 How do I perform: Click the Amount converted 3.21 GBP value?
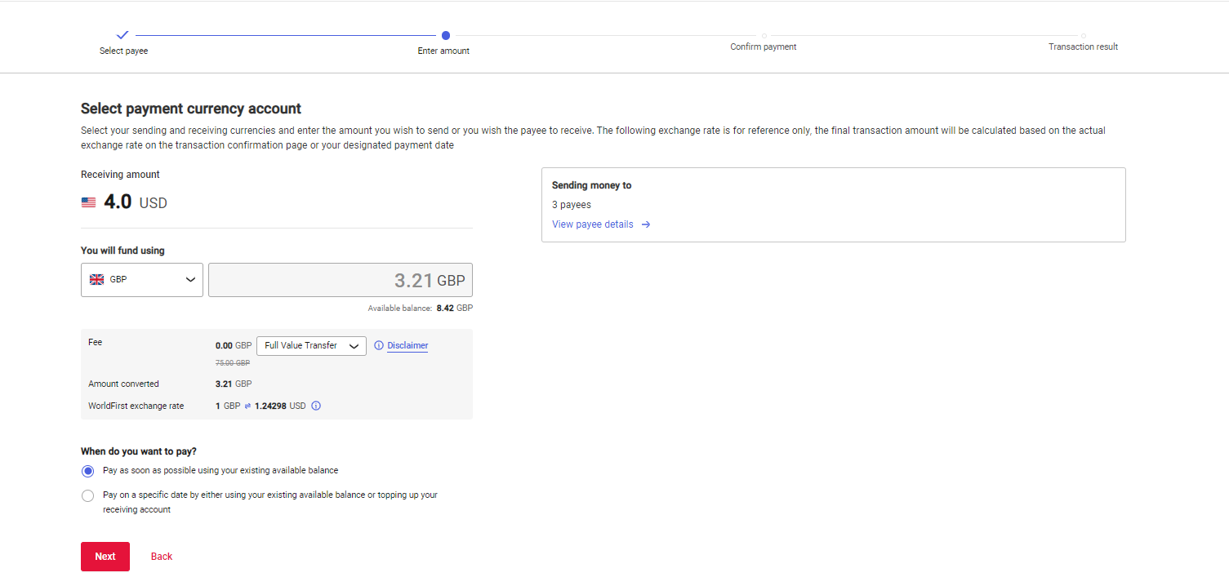pyautogui.click(x=234, y=384)
